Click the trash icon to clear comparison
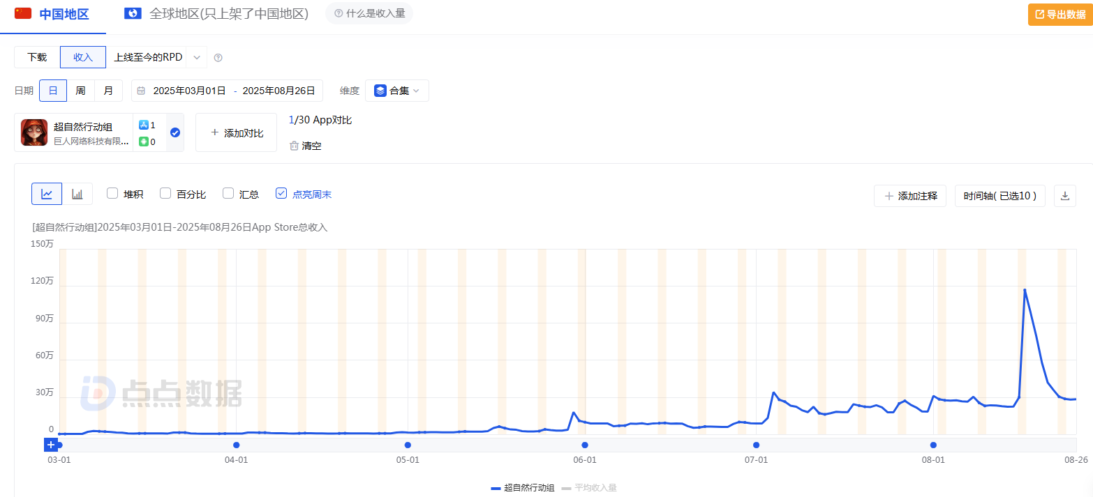 click(295, 146)
